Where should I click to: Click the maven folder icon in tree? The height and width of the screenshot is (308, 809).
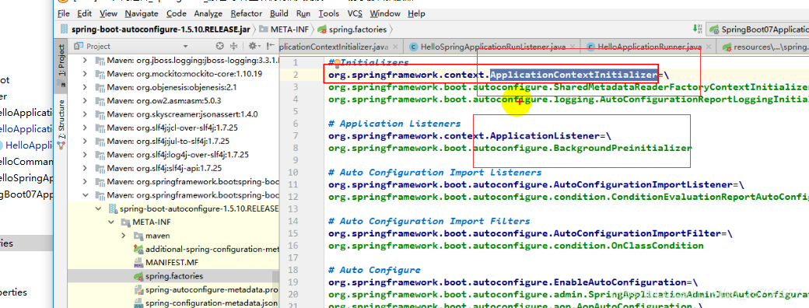click(x=138, y=235)
